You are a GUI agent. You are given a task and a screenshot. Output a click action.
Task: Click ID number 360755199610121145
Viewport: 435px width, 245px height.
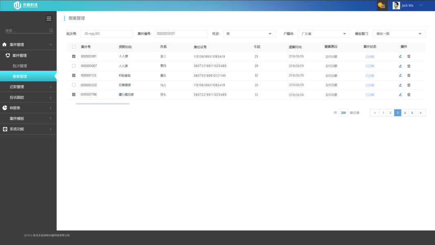[210, 76]
